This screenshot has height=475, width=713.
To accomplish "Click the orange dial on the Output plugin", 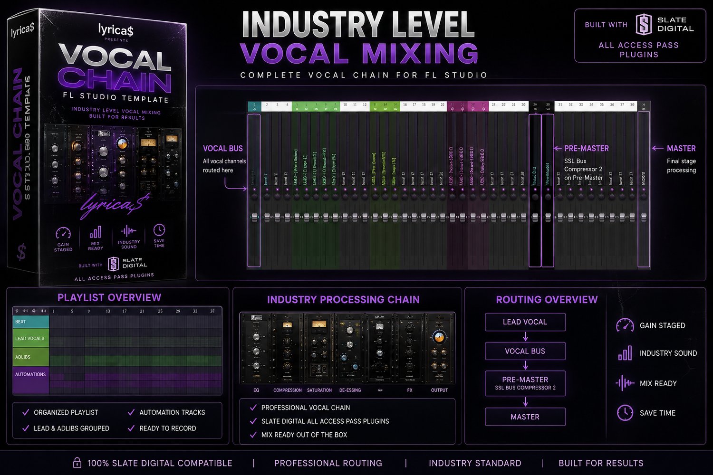I will [439, 338].
